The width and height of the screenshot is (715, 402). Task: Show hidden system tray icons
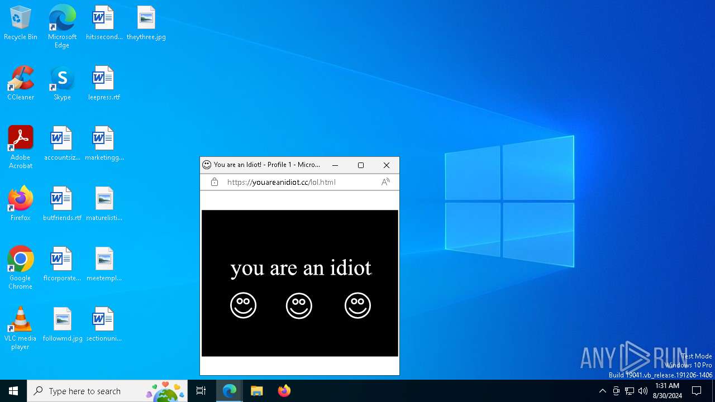tap(602, 391)
